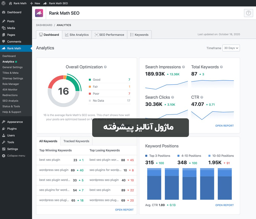Click the Posts pin icon
The width and height of the screenshot is (256, 219).
point(4,21)
